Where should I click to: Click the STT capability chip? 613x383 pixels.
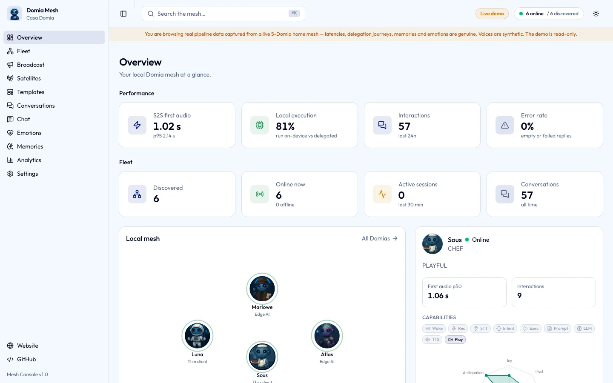481,329
